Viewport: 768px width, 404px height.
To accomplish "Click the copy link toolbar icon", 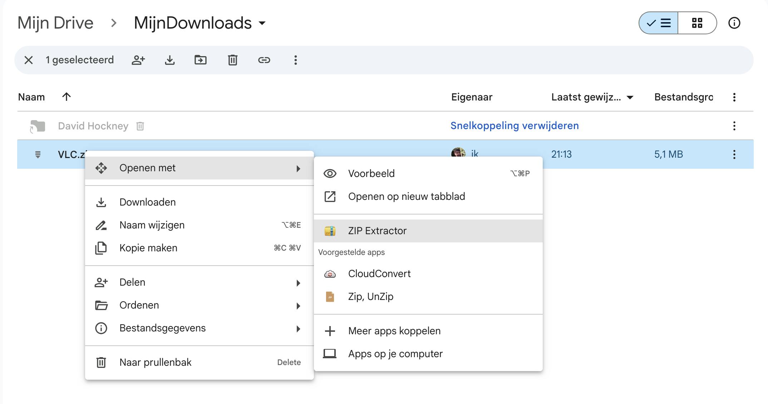I will click(264, 60).
